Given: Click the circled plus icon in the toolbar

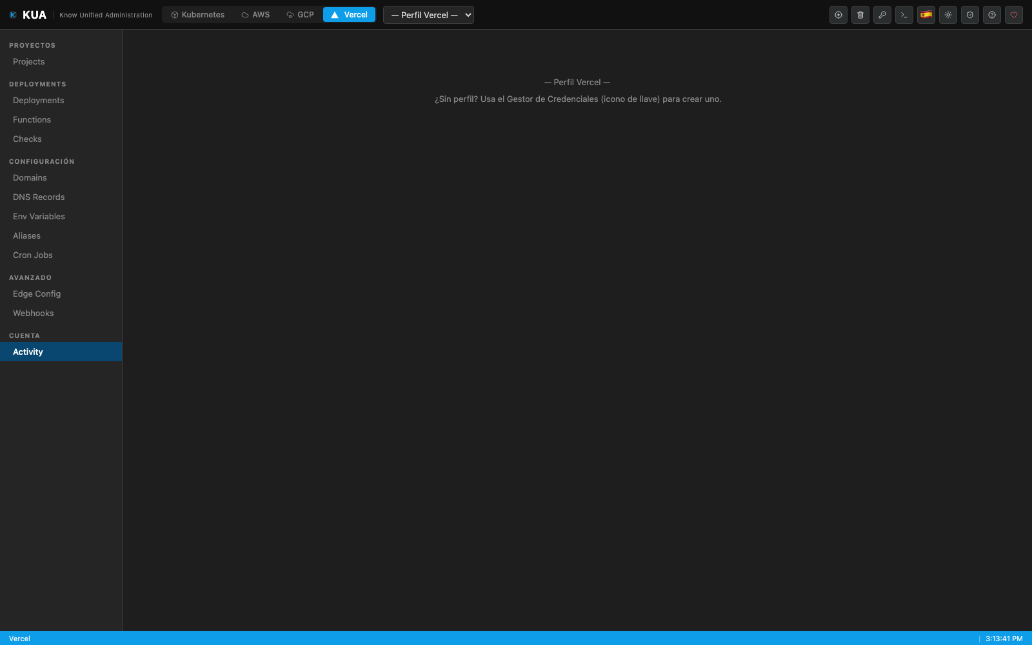Looking at the screenshot, I should (838, 15).
